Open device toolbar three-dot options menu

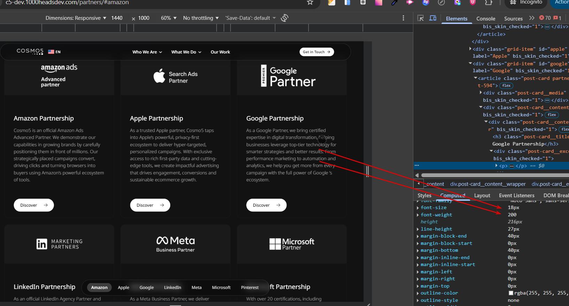pyautogui.click(x=403, y=18)
